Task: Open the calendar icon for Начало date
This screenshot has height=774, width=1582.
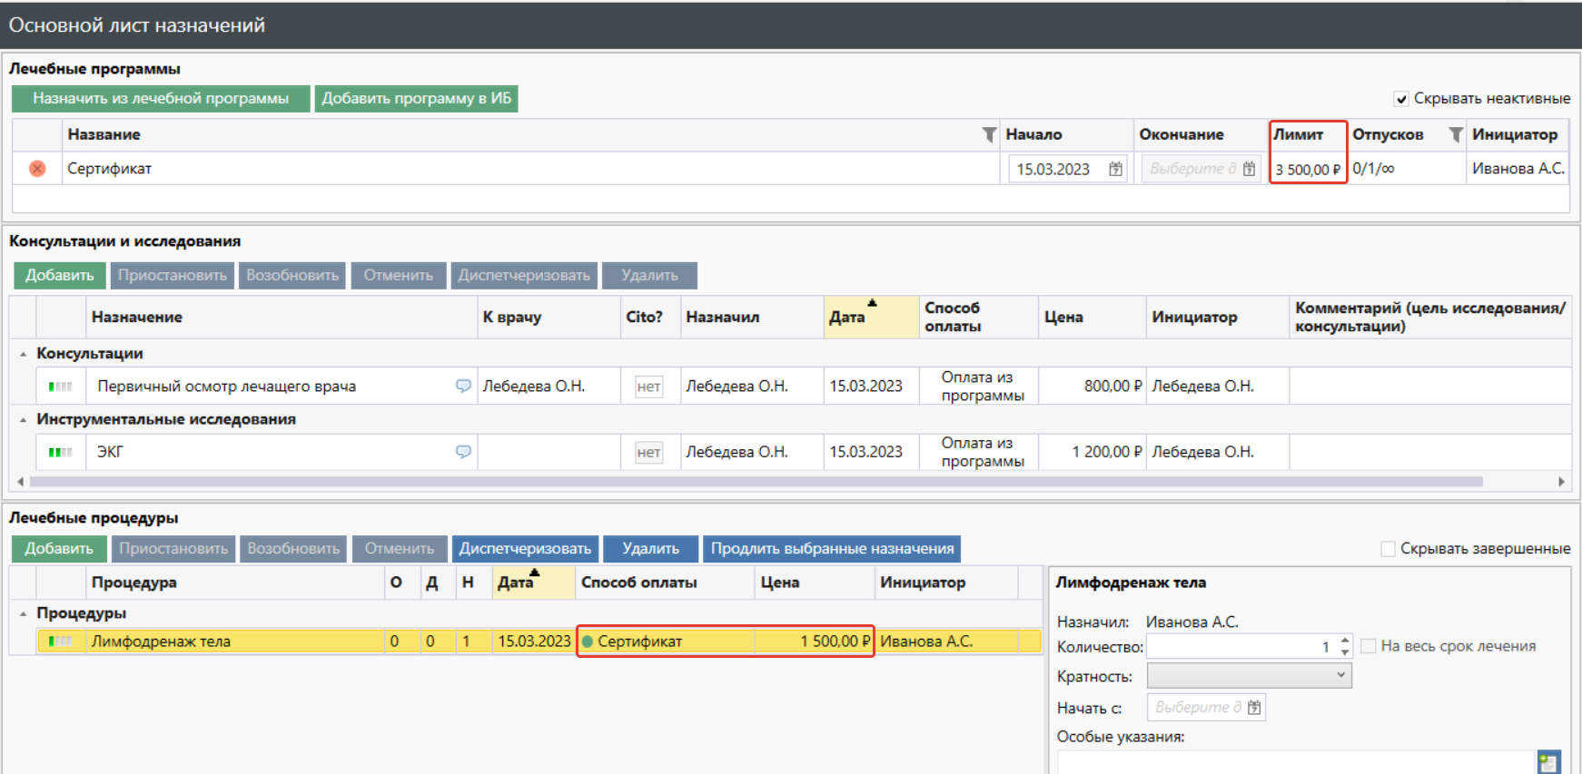Action: 1115,169
